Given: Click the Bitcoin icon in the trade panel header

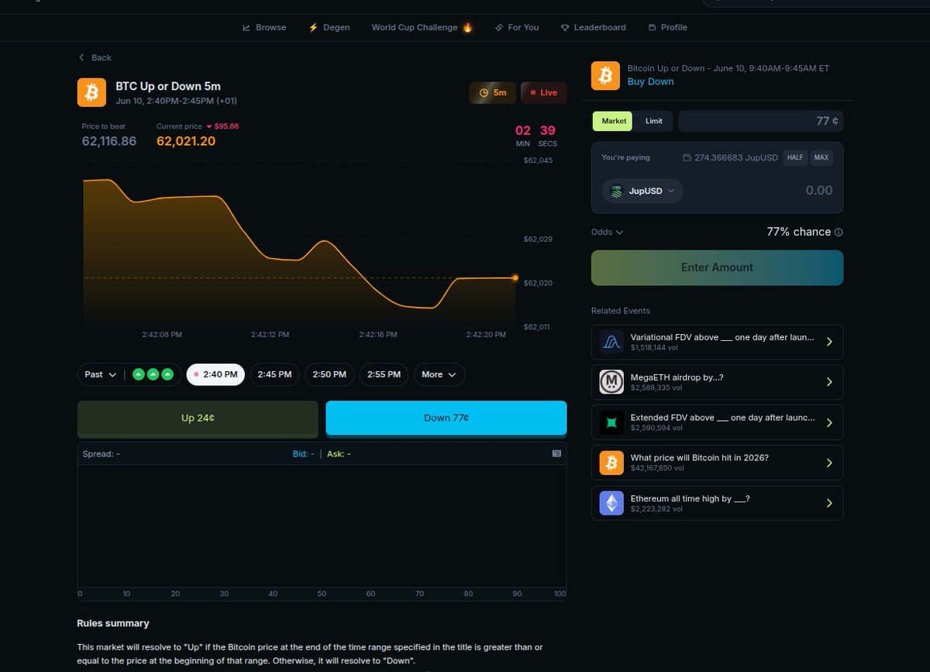Looking at the screenshot, I should [x=605, y=75].
